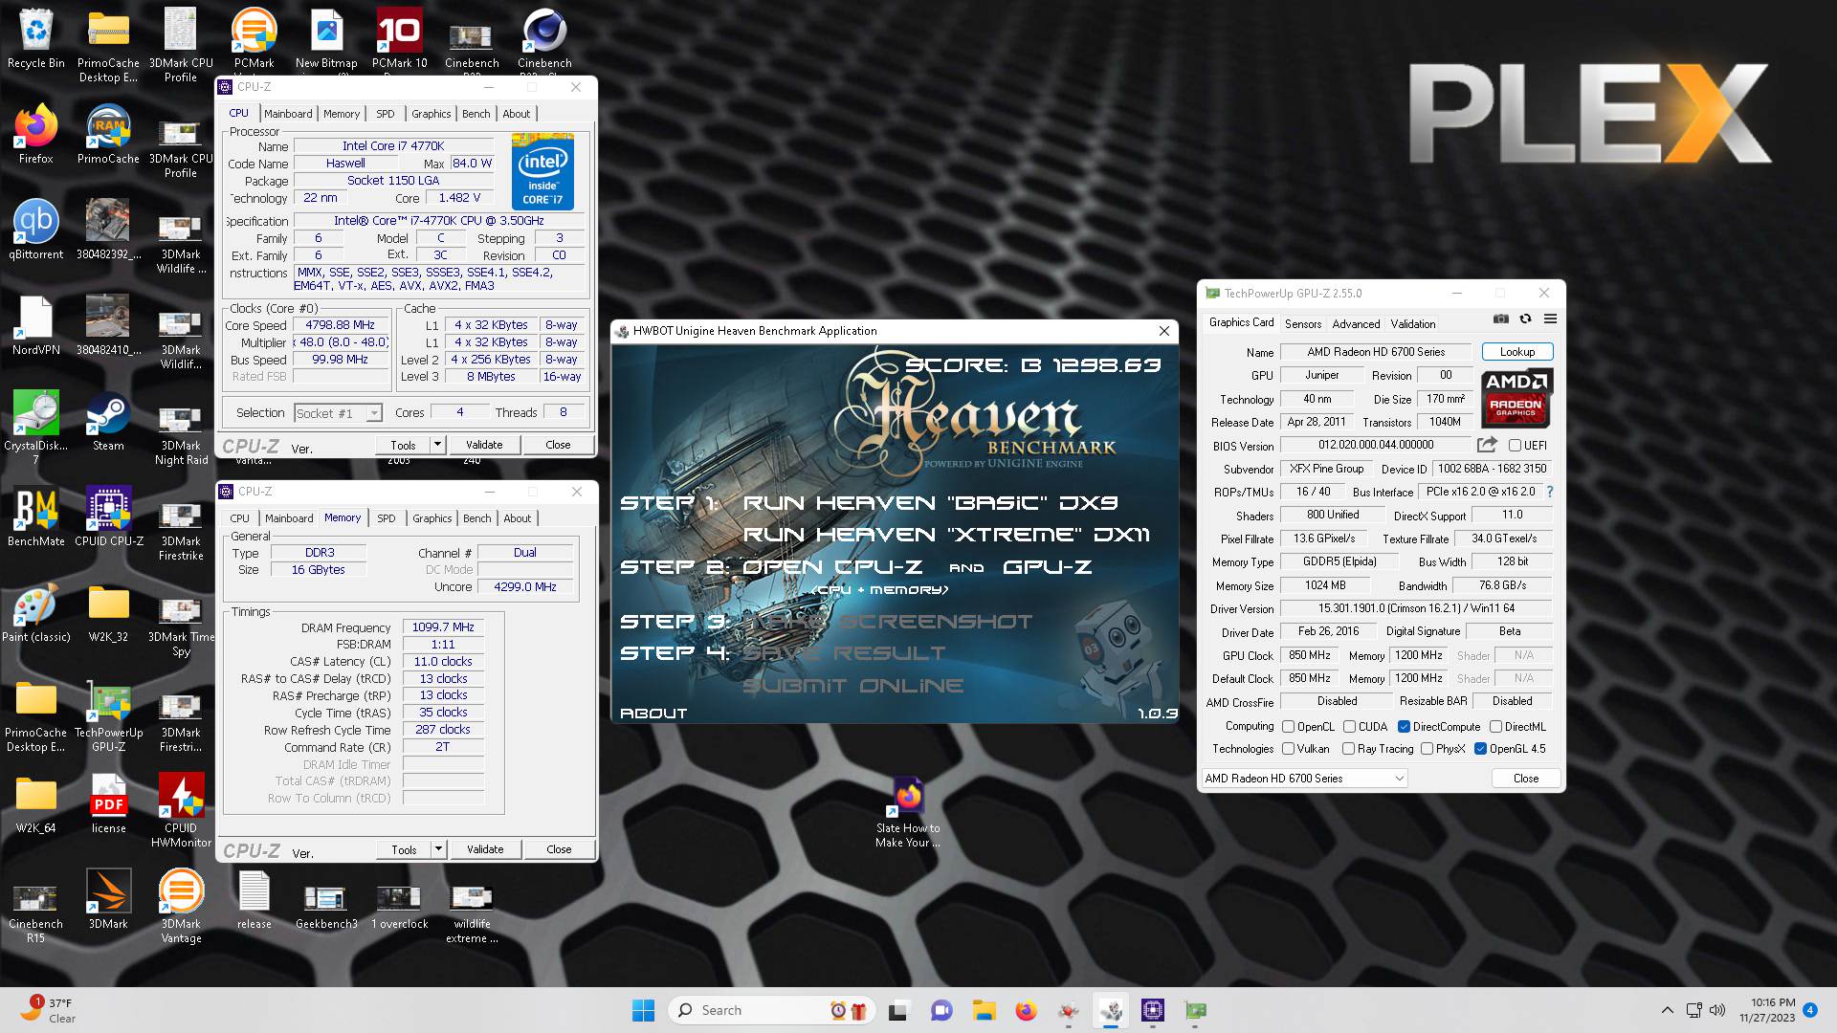Click the taskbar Search box
The height and width of the screenshot is (1033, 1837).
point(771,1010)
